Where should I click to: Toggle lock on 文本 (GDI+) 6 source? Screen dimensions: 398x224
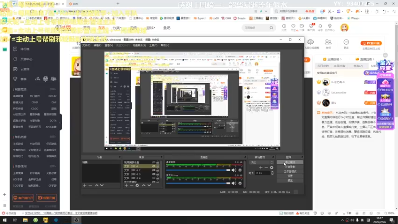pos(157,178)
